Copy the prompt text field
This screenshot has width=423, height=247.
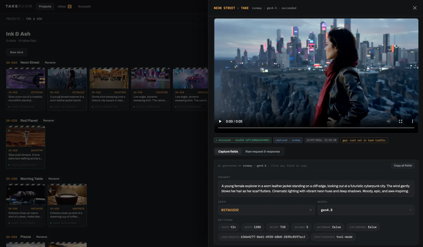pos(316,189)
